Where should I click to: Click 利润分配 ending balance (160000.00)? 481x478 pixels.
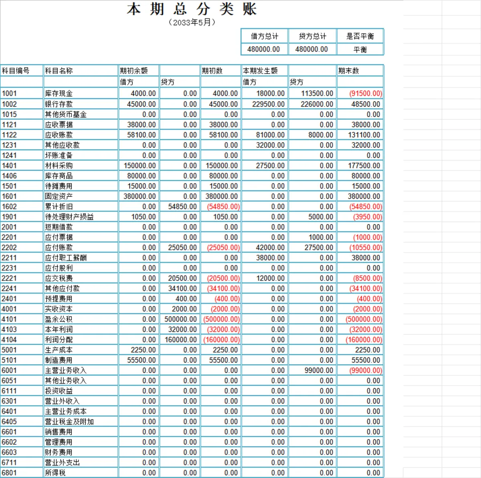(364, 340)
